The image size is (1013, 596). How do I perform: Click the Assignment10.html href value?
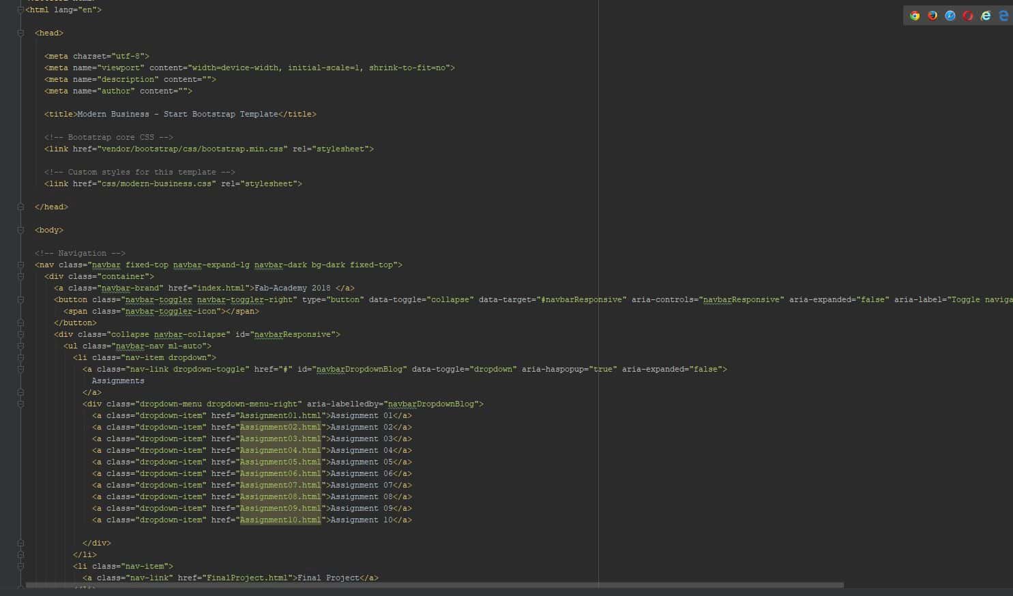pos(280,520)
